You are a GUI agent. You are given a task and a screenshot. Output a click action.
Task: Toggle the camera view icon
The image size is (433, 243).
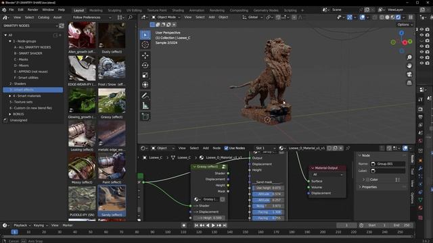409,74
